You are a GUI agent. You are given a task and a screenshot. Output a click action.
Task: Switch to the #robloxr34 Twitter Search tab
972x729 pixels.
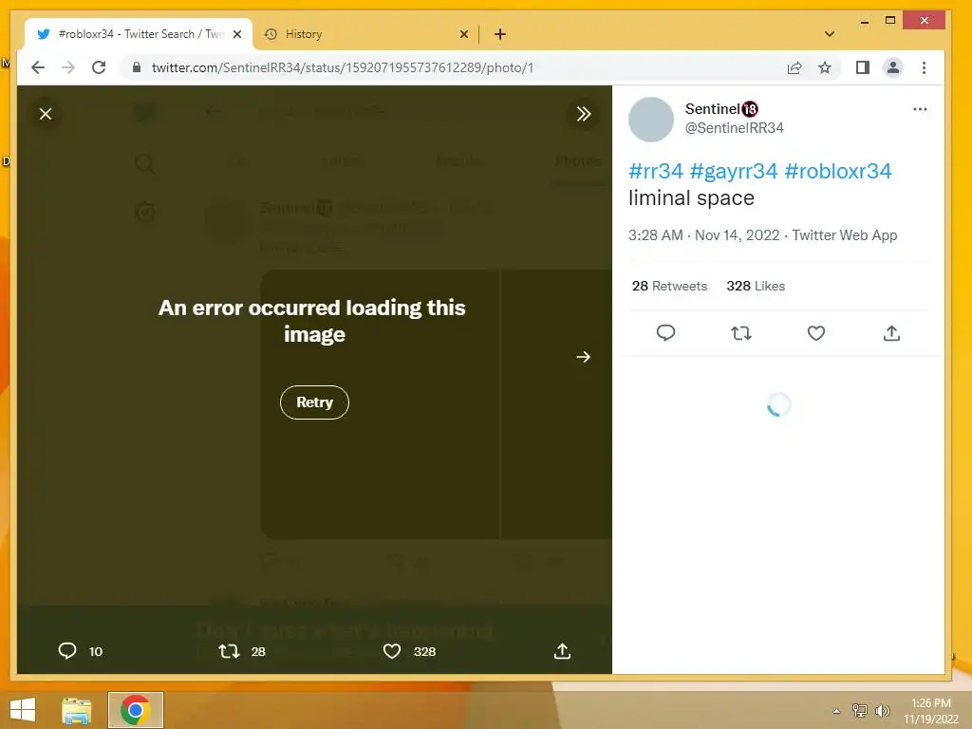coord(139,34)
